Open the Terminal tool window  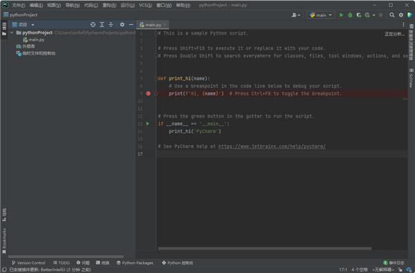pyautogui.click(x=102, y=263)
